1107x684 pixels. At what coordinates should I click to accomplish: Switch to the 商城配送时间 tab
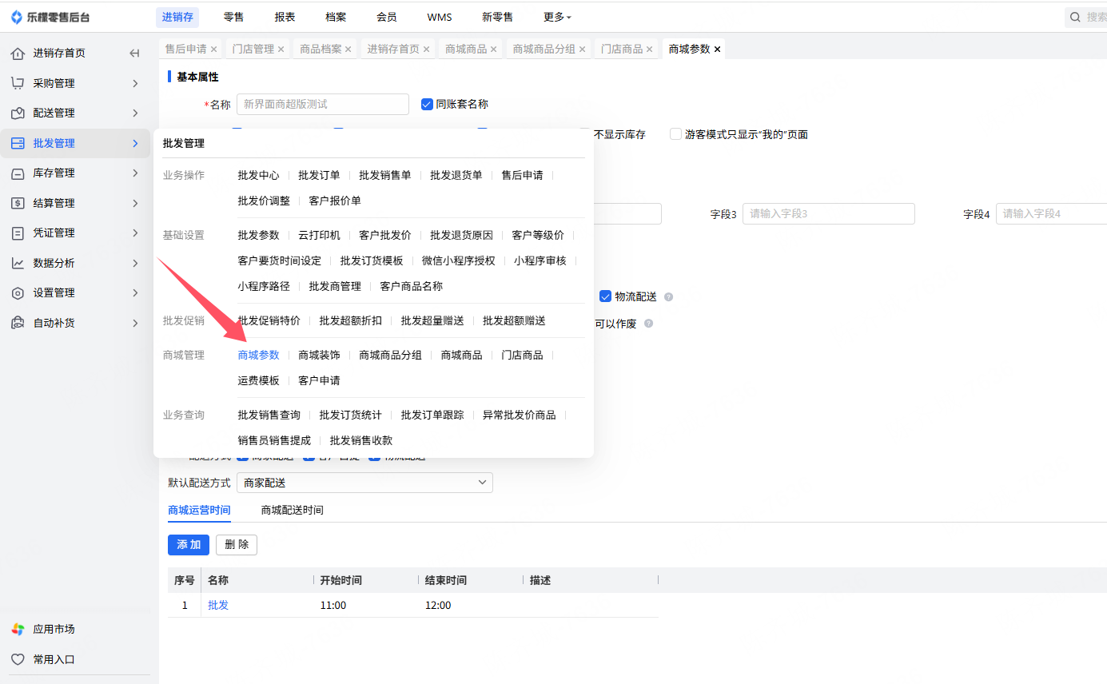(292, 511)
